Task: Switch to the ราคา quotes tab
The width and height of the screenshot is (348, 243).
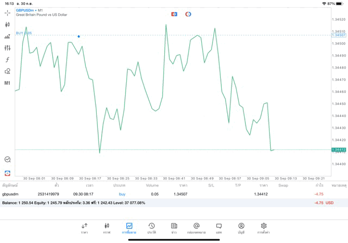Action: pyautogui.click(x=84, y=228)
